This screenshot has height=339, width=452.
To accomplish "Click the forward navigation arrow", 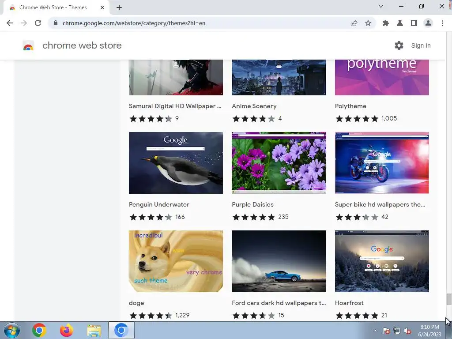I will tap(24, 23).
